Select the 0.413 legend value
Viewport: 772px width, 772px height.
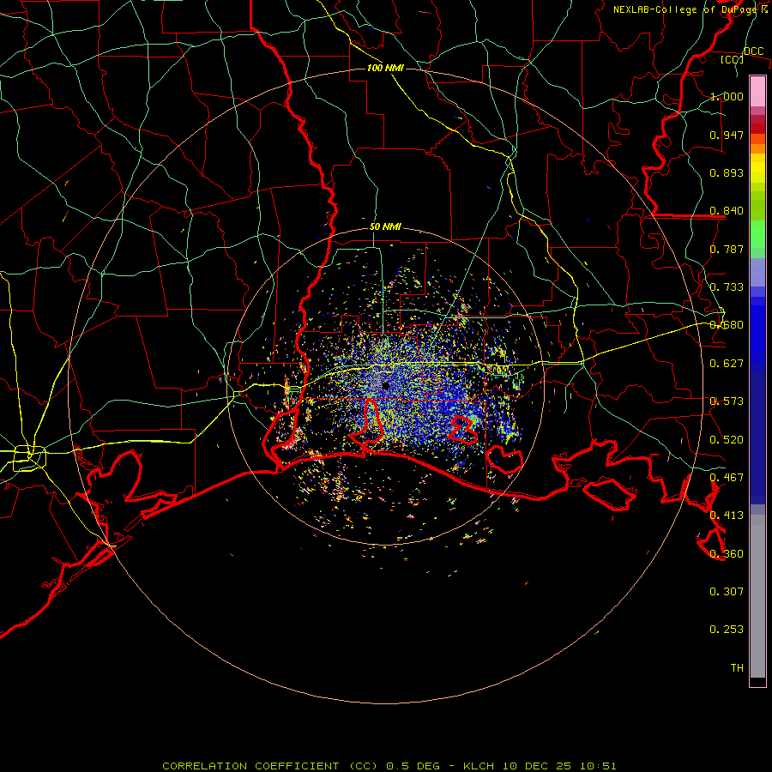(x=727, y=516)
